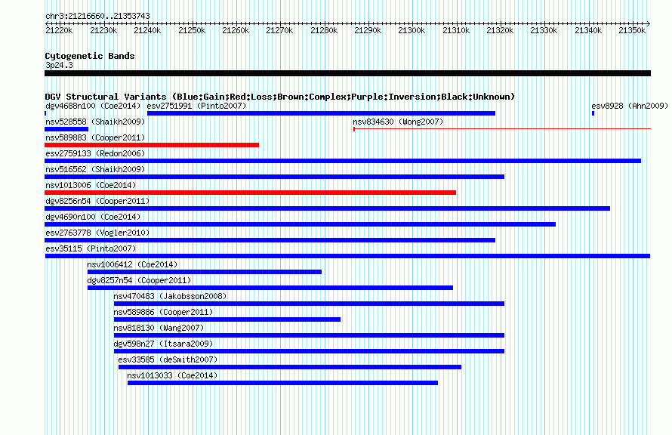Viewport: 672px width, 435px height.
Task: Click the blue bar for dgv598n27
Action: (x=309, y=351)
